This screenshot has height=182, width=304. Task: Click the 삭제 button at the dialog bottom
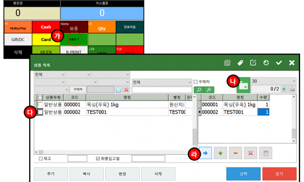[x=158, y=174]
